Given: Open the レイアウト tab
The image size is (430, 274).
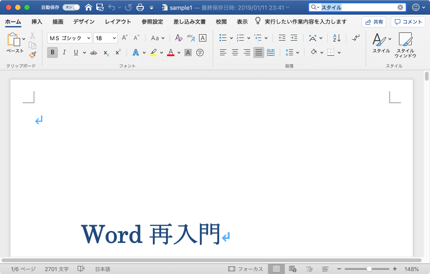Looking at the screenshot, I should click(x=118, y=21).
